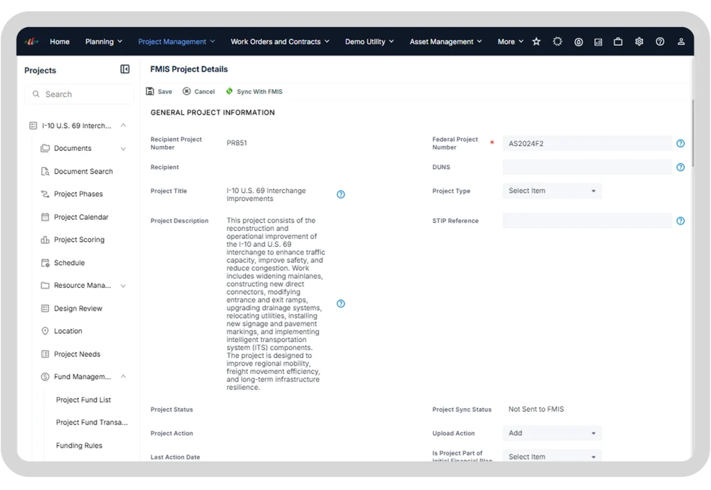Click the Resource Management folder icon
This screenshot has width=711, height=490.
45,286
